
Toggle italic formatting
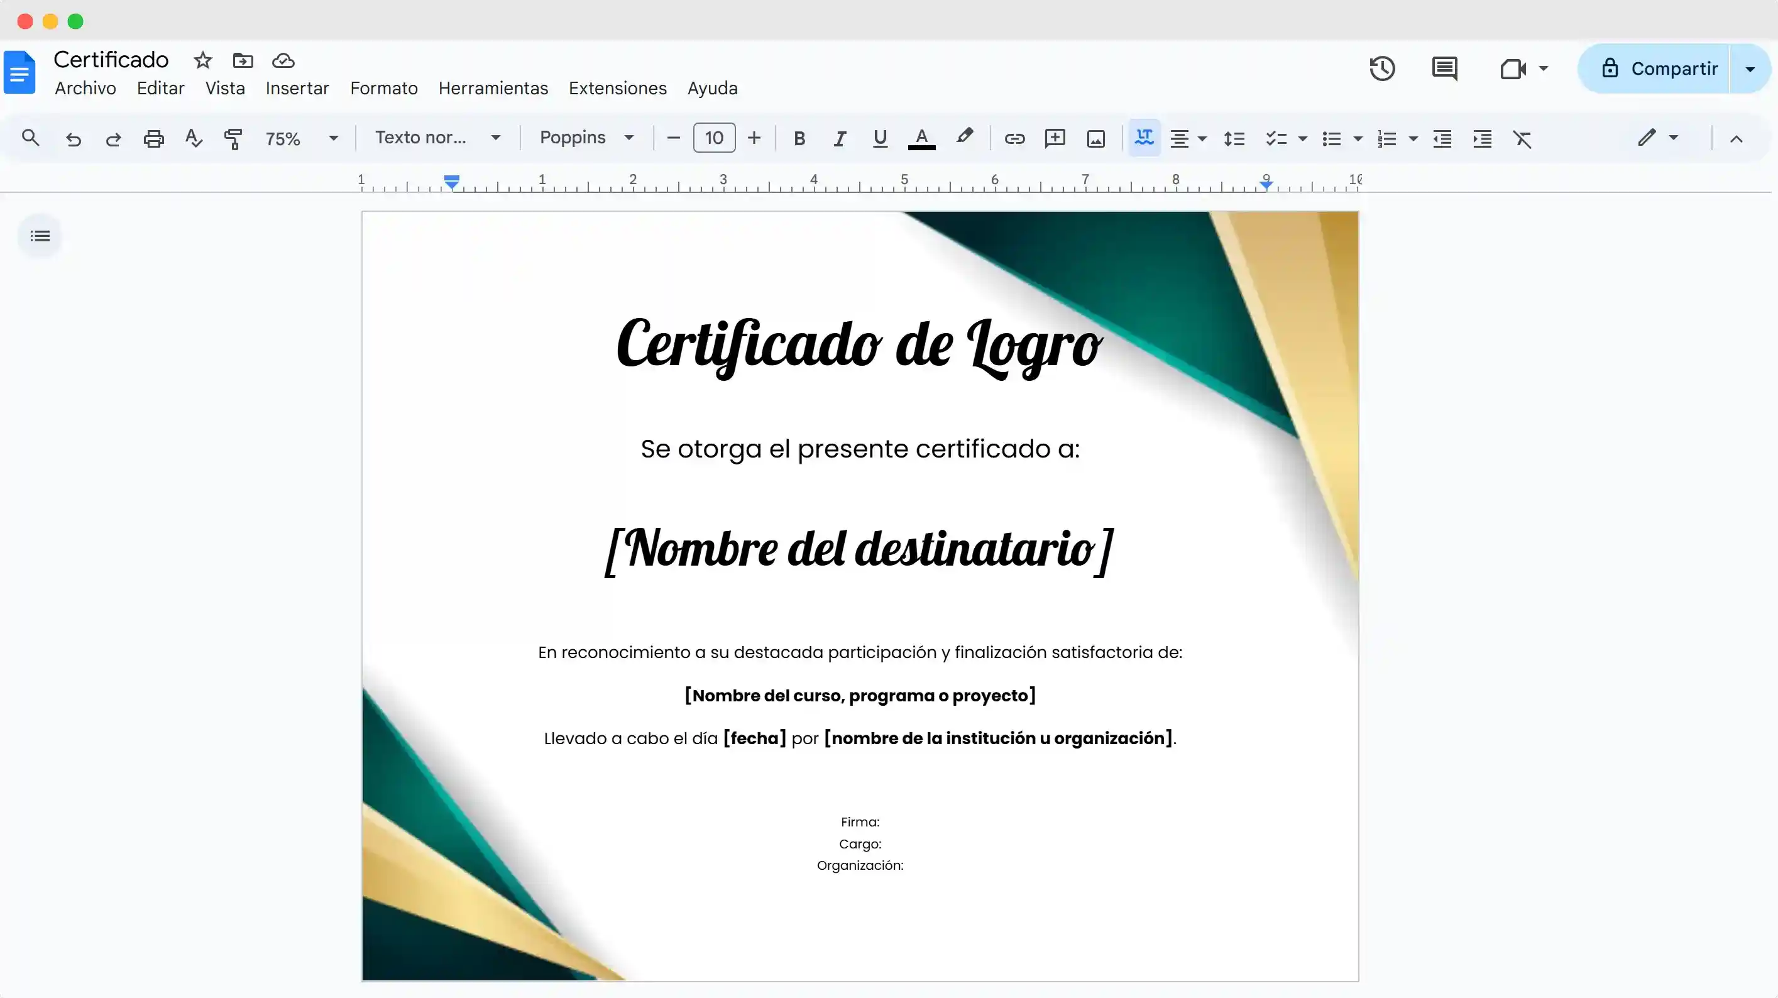(839, 139)
